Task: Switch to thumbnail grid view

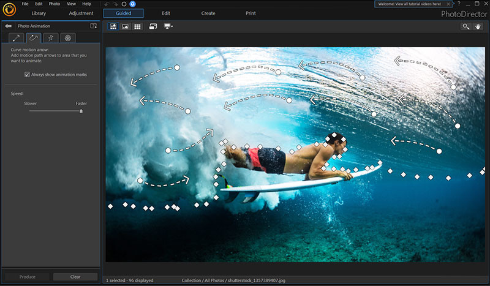Action: pos(137,26)
